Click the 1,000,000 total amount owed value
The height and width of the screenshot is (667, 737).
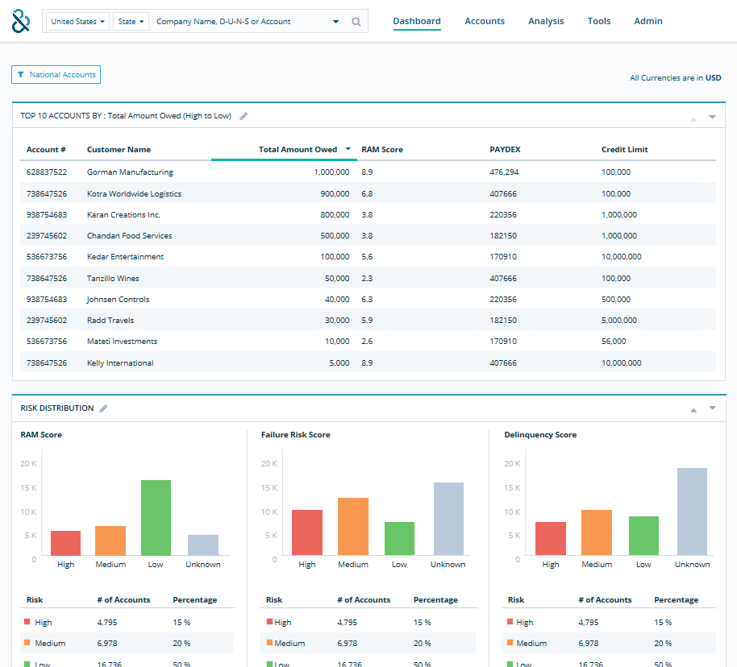click(331, 172)
